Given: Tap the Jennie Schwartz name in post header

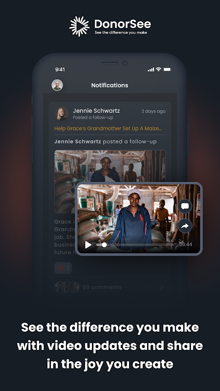Looking at the screenshot, I should click(96, 111).
